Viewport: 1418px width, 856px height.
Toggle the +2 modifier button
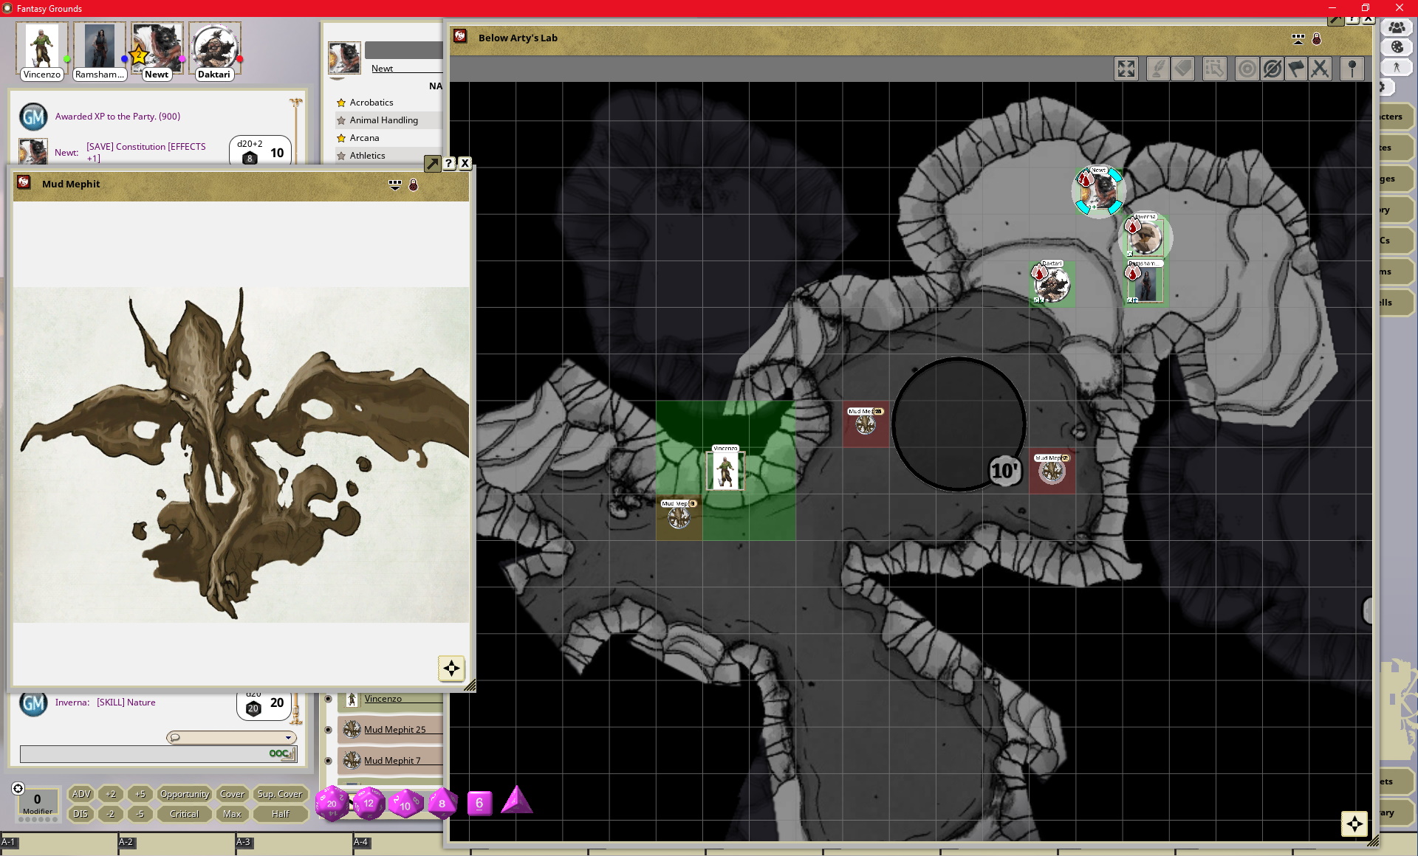[111, 794]
